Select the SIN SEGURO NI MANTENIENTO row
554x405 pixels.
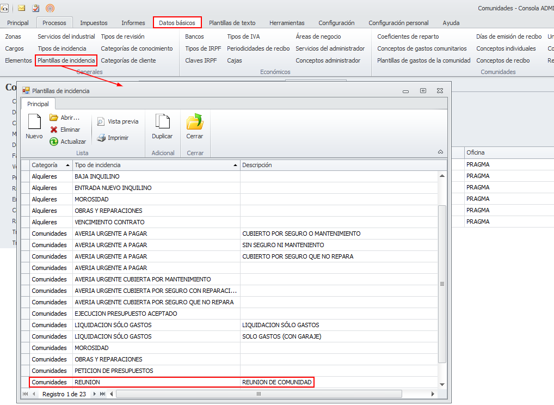(233, 245)
